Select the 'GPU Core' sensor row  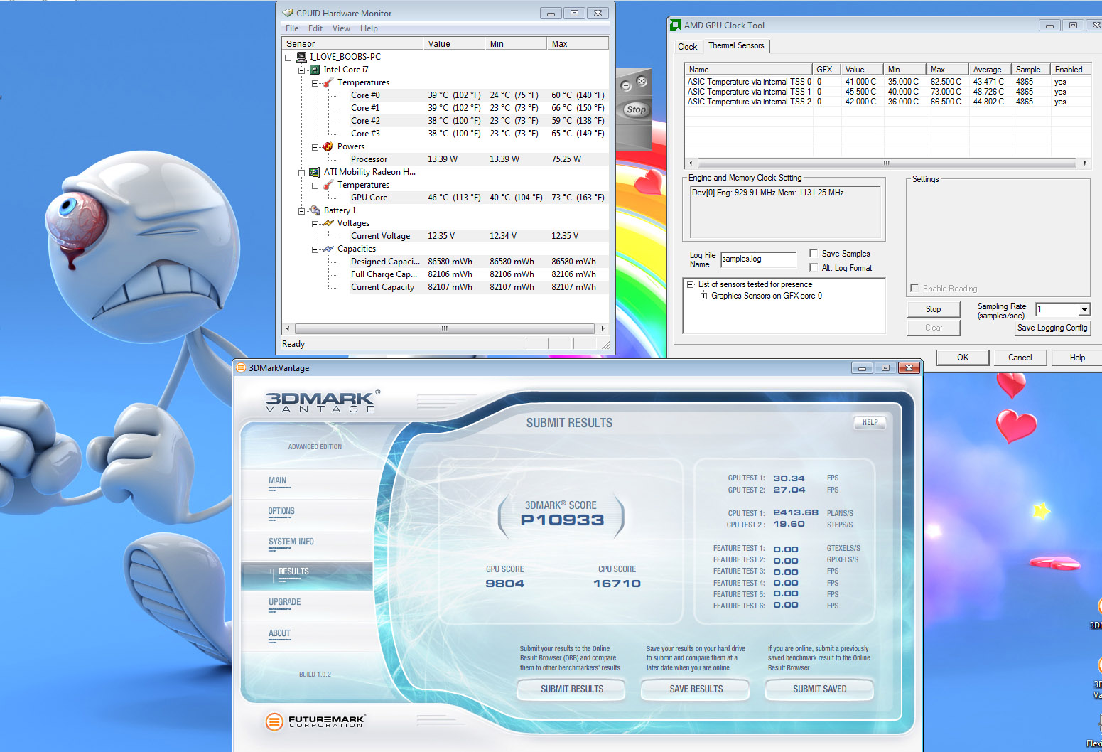[x=446, y=198]
